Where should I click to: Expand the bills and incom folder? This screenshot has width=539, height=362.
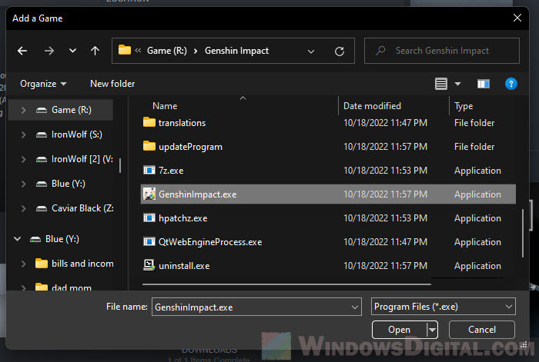click(23, 264)
